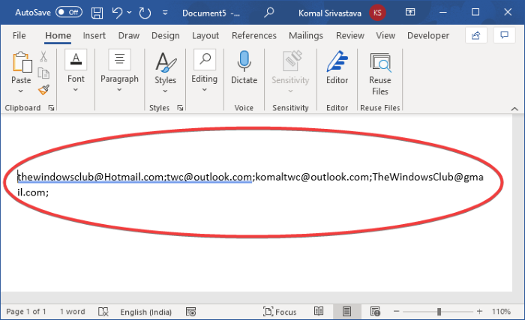Viewport: 525px width, 320px height.
Task: Show word count from 1 word
Action: tap(72, 312)
